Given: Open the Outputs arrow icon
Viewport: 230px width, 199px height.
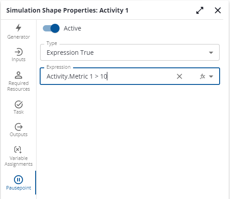Looking at the screenshot, I should pos(18,127).
